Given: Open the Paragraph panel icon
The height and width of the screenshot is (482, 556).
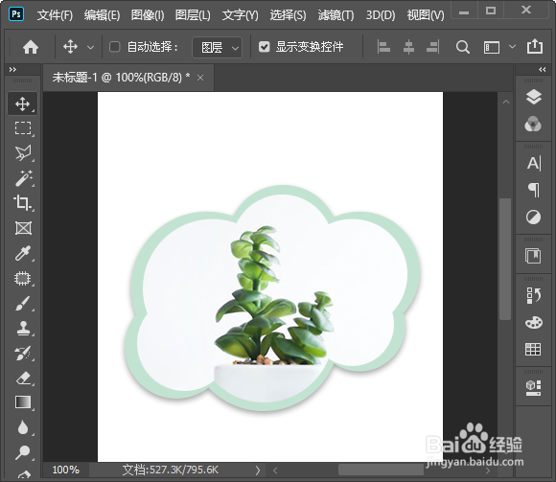Looking at the screenshot, I should point(533,191).
